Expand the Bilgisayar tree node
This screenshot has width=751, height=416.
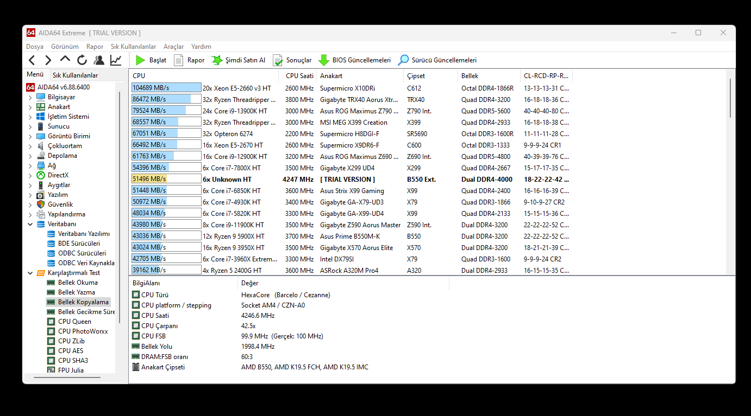click(30, 97)
